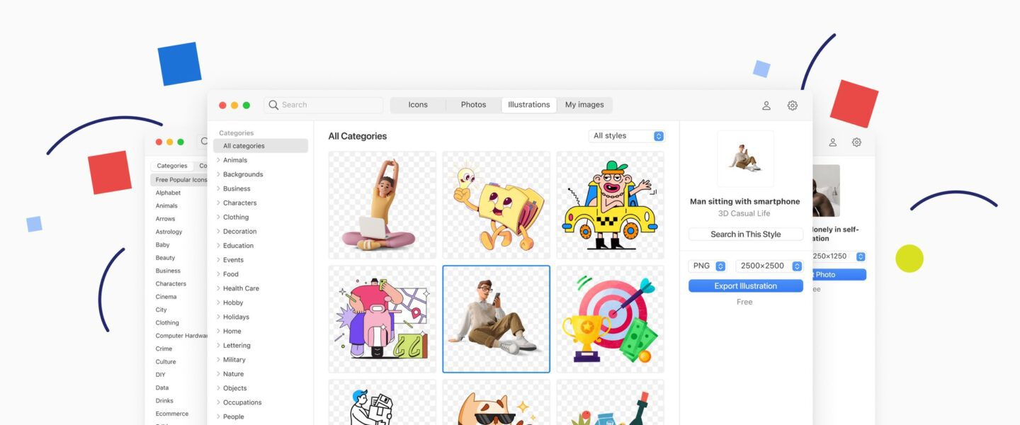Screen dimensions: 1020x425
Task: Open the PNG format dropdown
Action: [x=707, y=266]
